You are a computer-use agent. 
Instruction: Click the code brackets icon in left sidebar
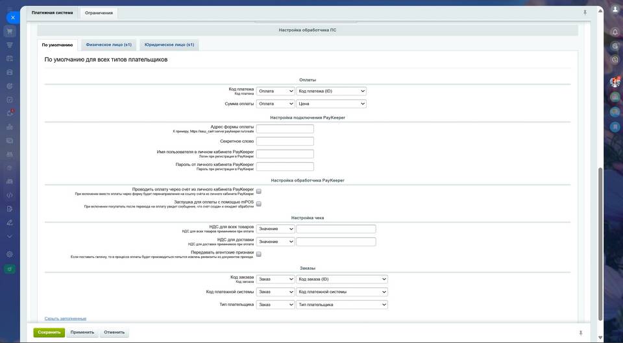click(x=10, y=195)
